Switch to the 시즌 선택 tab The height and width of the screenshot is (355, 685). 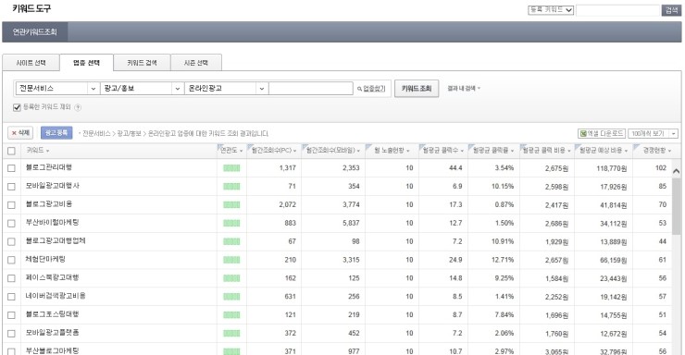click(x=196, y=63)
